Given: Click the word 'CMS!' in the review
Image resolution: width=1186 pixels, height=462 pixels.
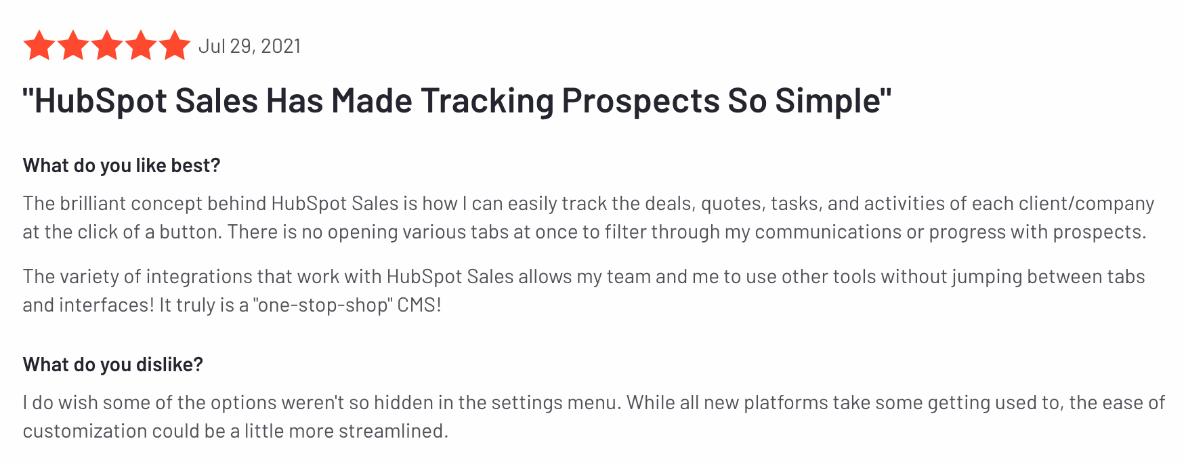Looking at the screenshot, I should coord(419,305).
